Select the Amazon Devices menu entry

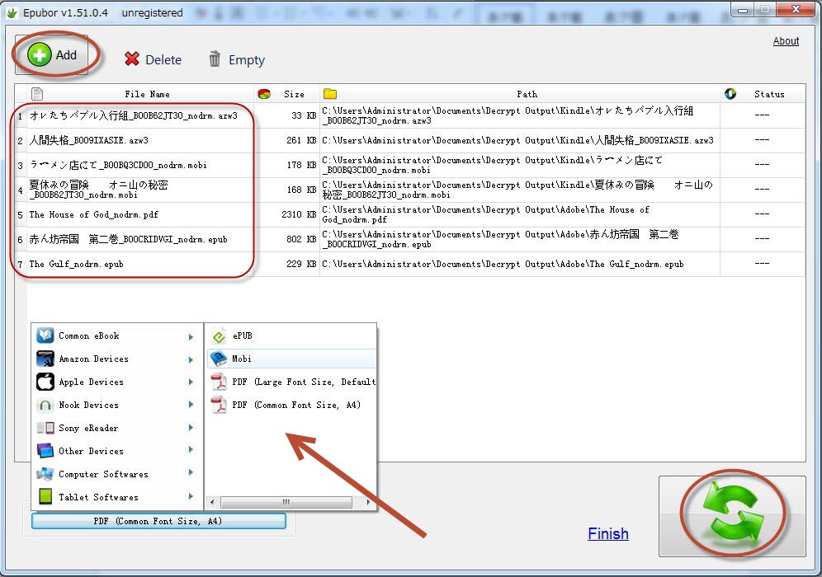(117, 359)
